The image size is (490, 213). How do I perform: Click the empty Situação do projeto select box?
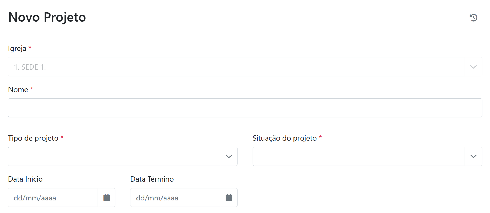pyautogui.click(x=358, y=156)
